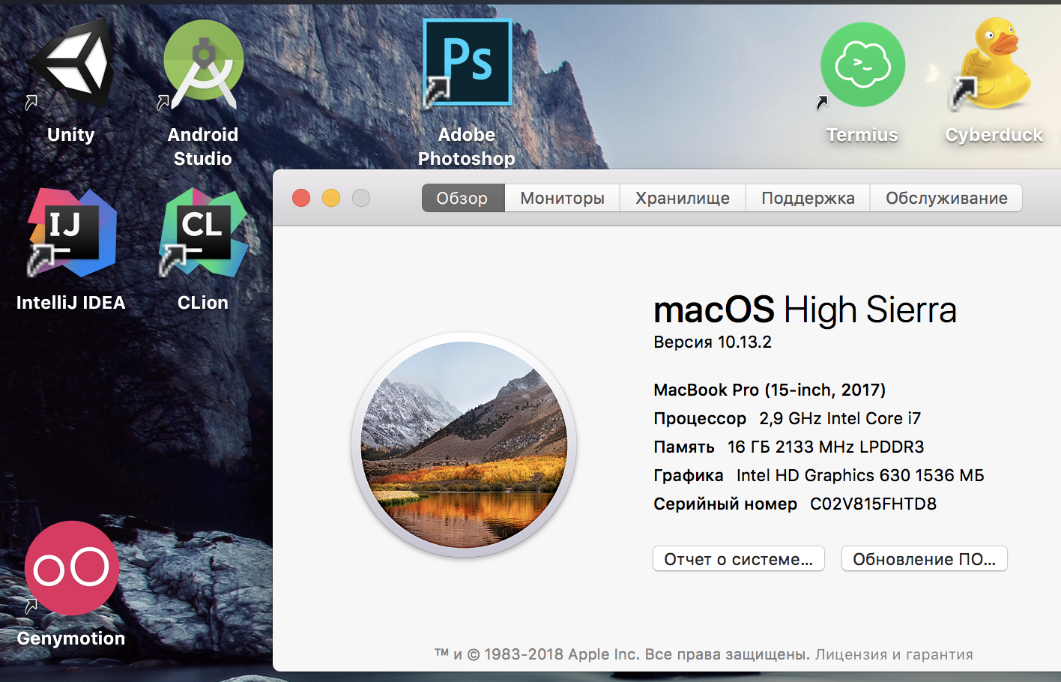Switch to the Обзор tab
This screenshot has height=682, width=1061.
462,198
